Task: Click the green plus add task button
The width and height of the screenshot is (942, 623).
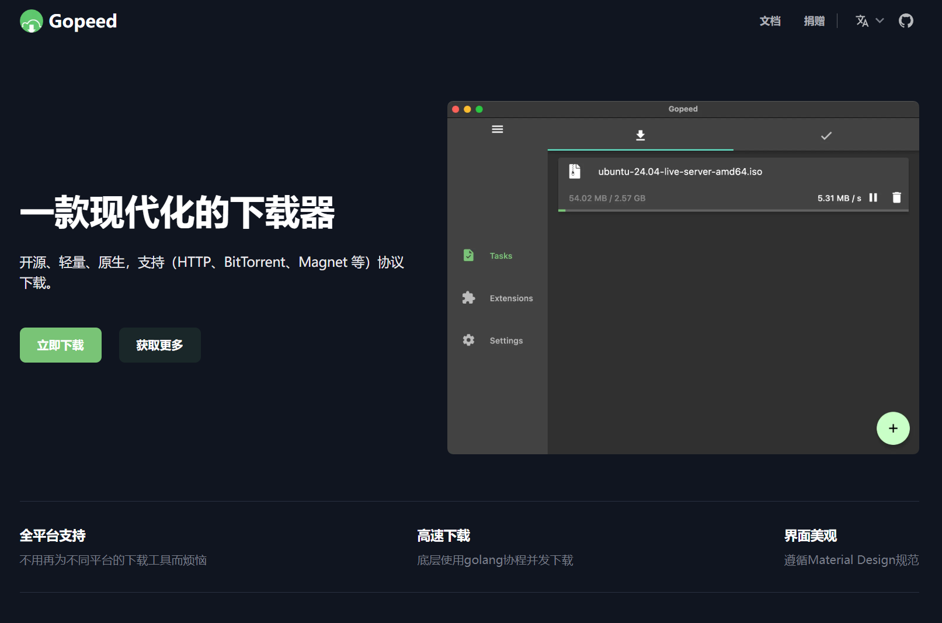Action: (x=892, y=429)
